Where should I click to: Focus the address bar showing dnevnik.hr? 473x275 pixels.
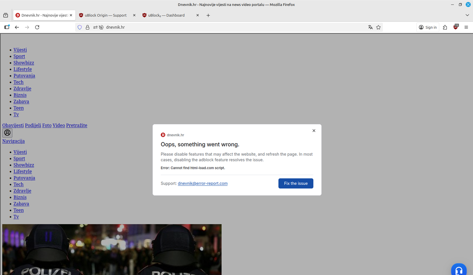click(x=229, y=27)
